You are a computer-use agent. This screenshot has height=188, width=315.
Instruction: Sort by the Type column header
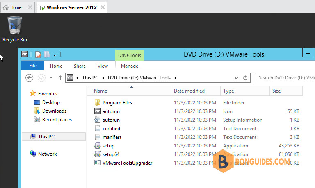pos(245,91)
